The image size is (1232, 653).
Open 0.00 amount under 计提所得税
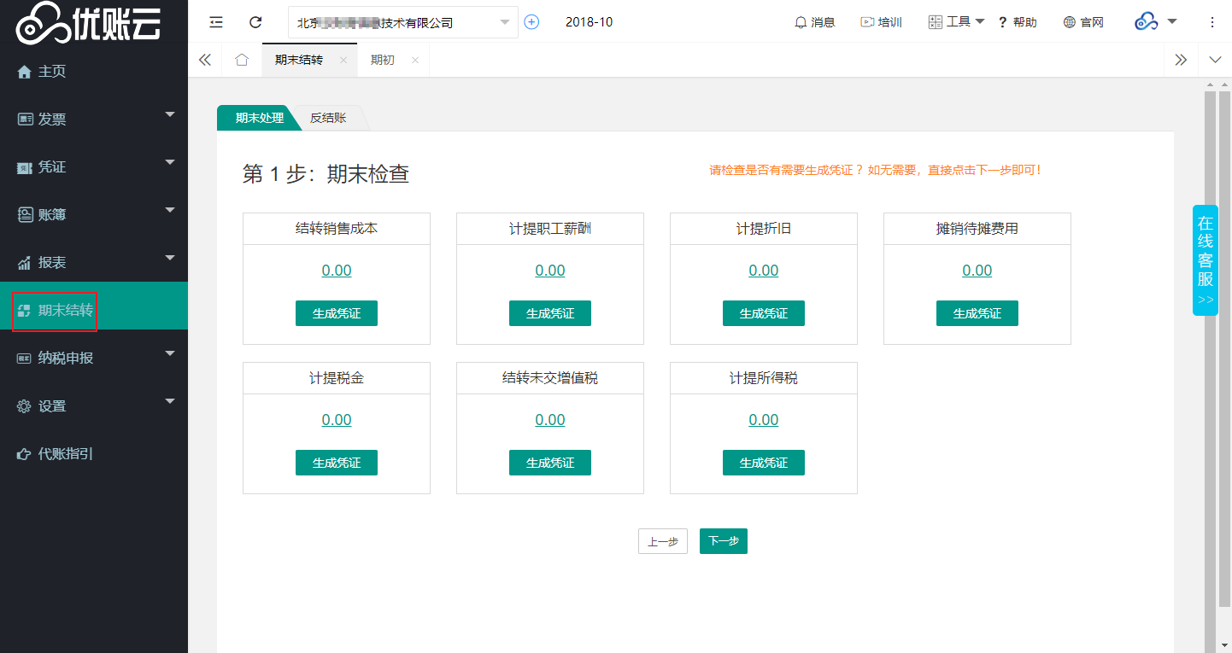(x=764, y=420)
